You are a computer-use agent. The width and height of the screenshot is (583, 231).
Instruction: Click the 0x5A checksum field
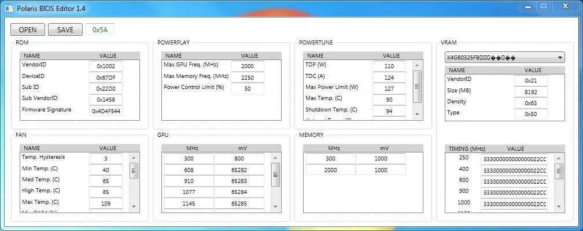click(100, 29)
